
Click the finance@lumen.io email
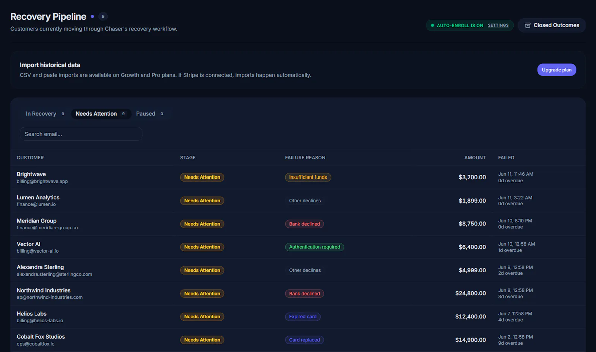[36, 205]
